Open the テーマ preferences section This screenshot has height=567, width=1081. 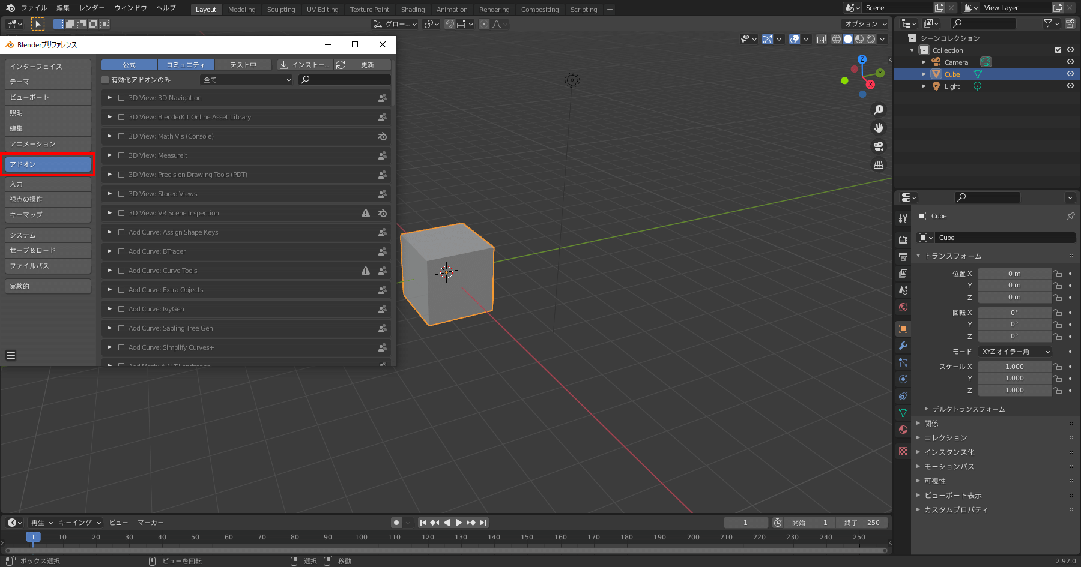click(x=48, y=82)
